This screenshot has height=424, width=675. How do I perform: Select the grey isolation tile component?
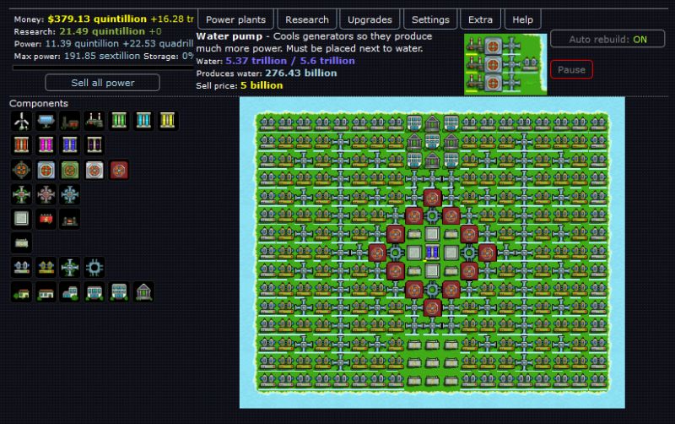[21, 219]
